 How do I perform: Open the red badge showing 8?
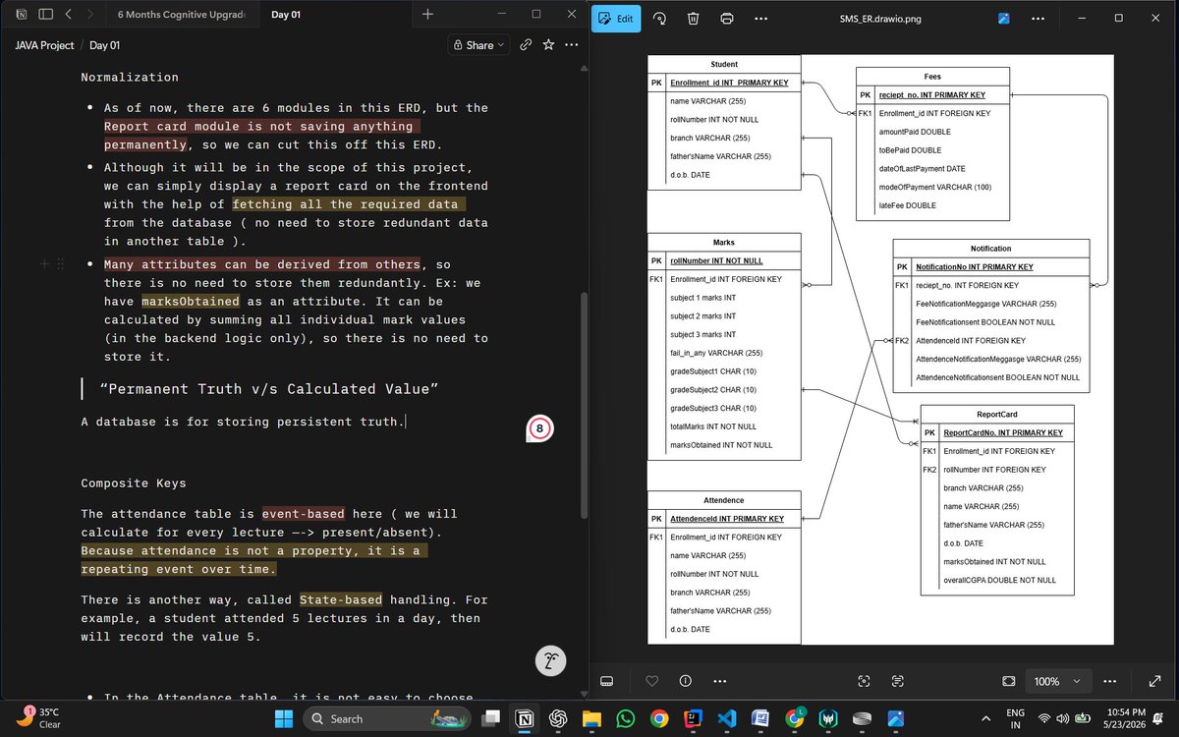coord(539,428)
